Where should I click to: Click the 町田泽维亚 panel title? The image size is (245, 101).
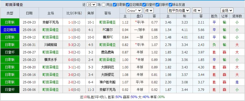(x=14, y=5)
